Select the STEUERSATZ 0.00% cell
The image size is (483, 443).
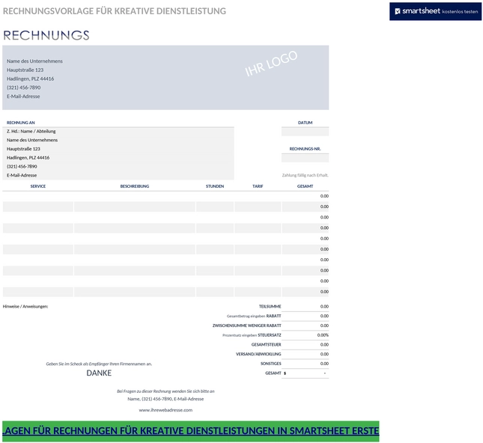(305, 335)
